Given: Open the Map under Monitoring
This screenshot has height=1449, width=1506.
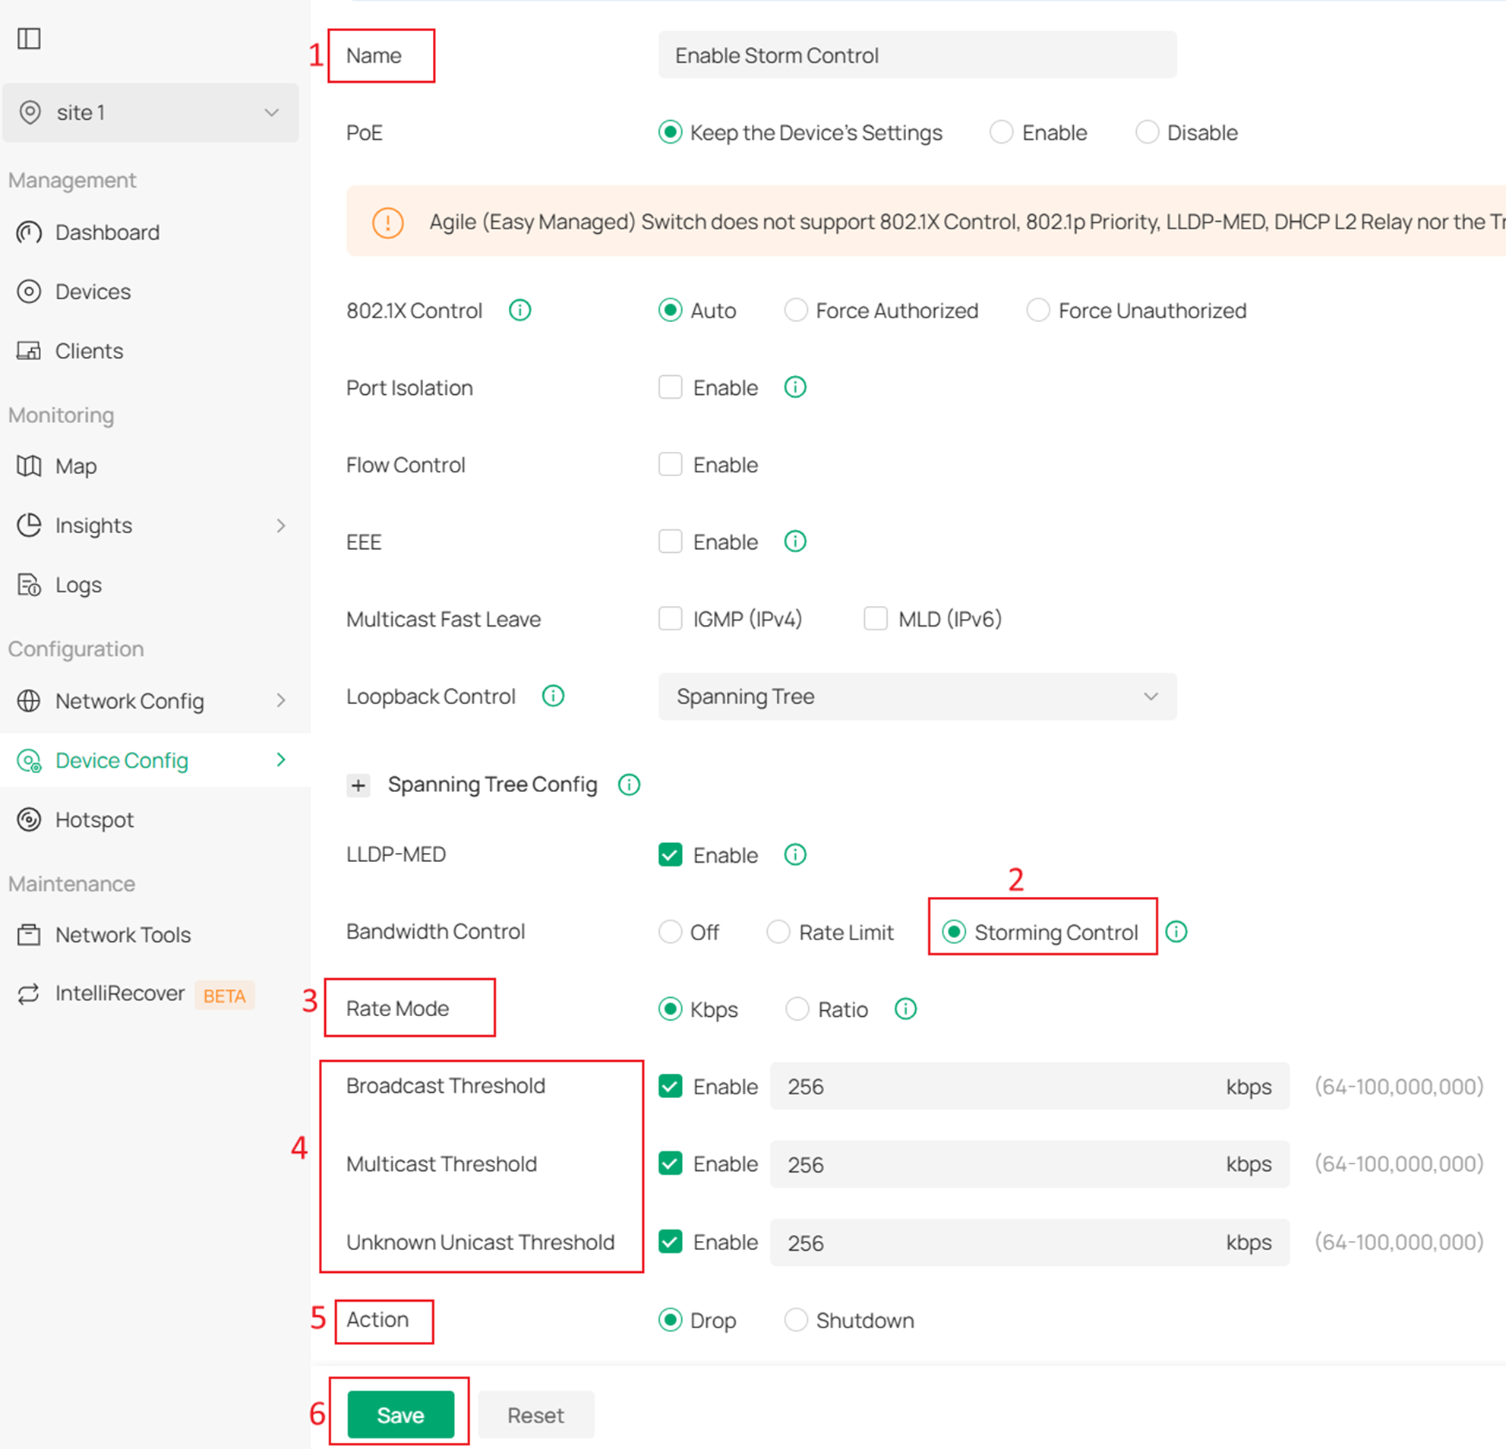Looking at the screenshot, I should [75, 466].
